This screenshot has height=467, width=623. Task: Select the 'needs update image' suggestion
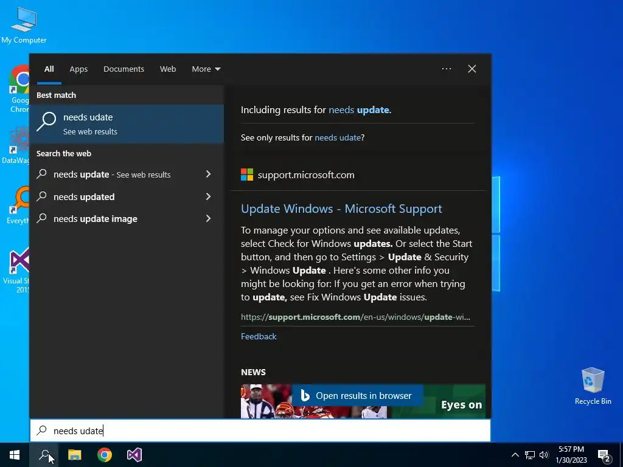click(96, 219)
